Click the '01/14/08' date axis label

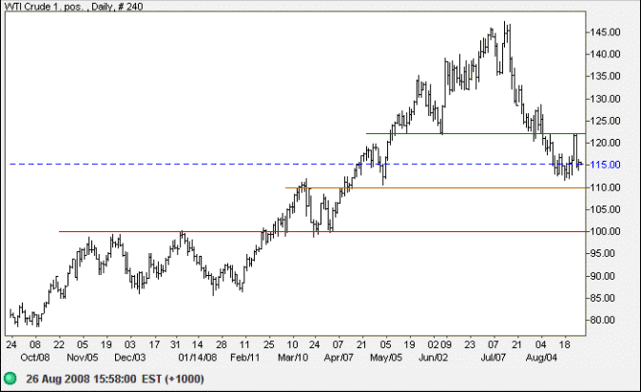coord(198,358)
